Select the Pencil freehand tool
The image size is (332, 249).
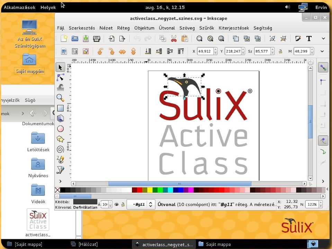(60, 159)
